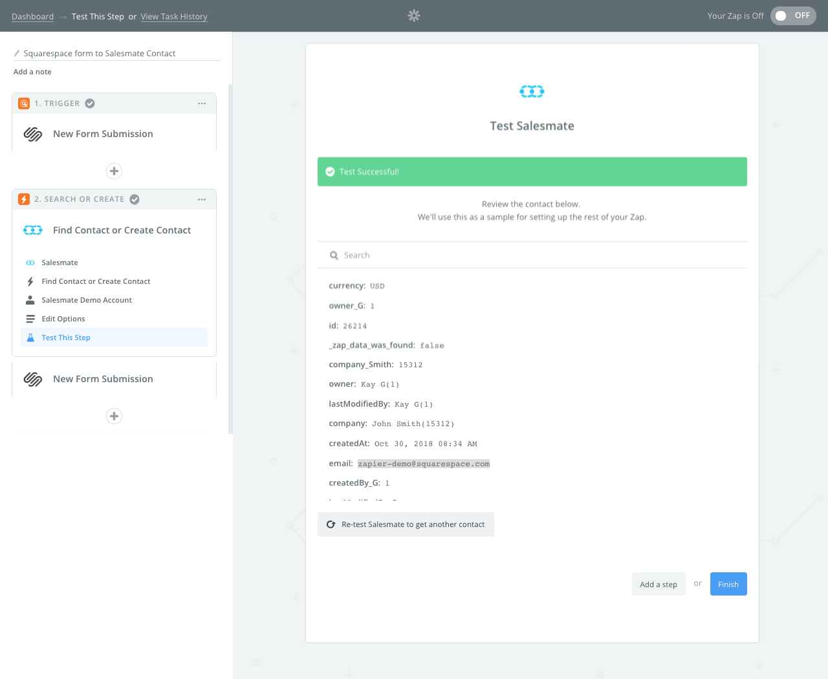Open the Dashboard link
Viewport: 828px width, 679px height.
(x=32, y=16)
